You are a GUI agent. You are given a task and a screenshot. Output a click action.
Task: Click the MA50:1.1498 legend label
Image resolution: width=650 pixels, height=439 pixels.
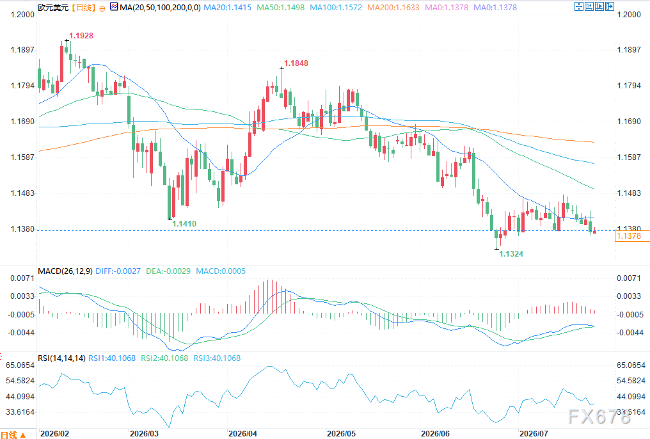coord(281,8)
